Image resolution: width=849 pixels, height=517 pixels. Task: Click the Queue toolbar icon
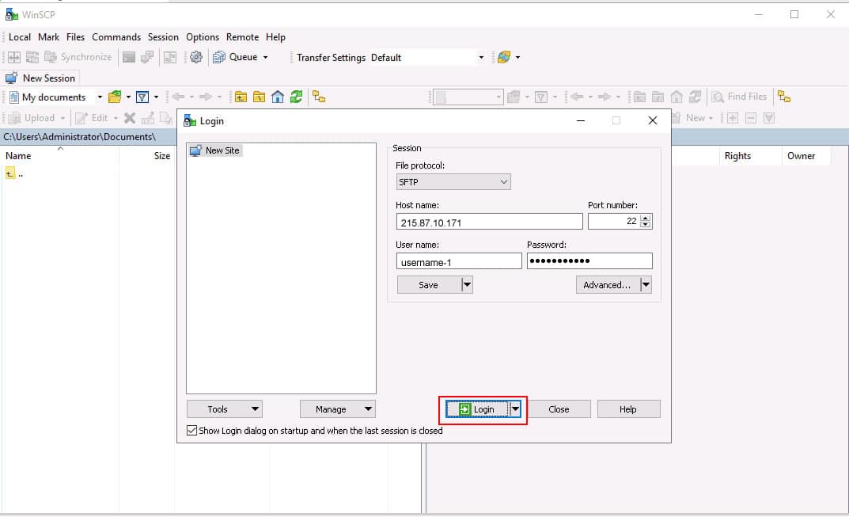[x=218, y=57]
